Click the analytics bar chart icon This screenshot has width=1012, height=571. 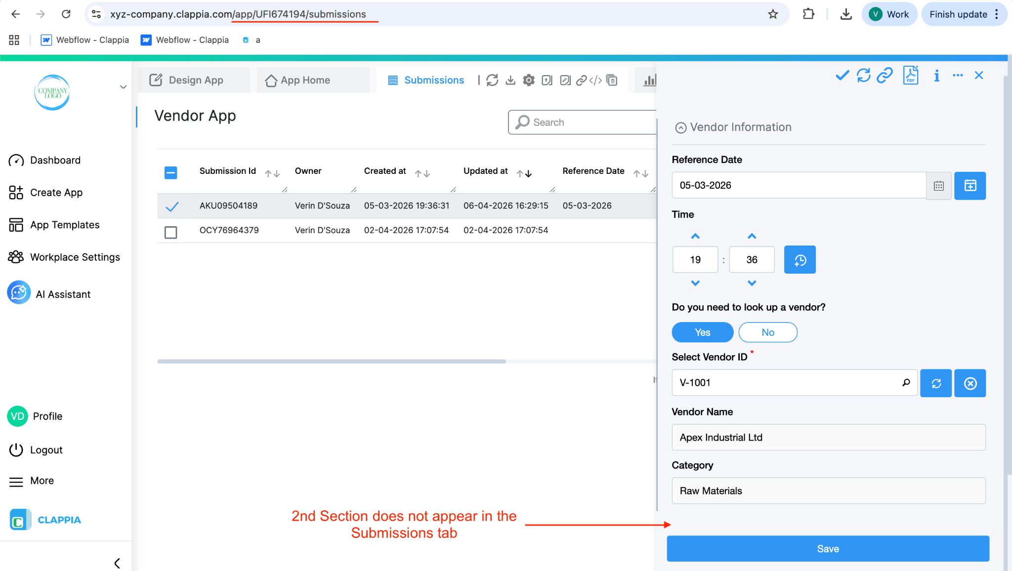tap(649, 81)
